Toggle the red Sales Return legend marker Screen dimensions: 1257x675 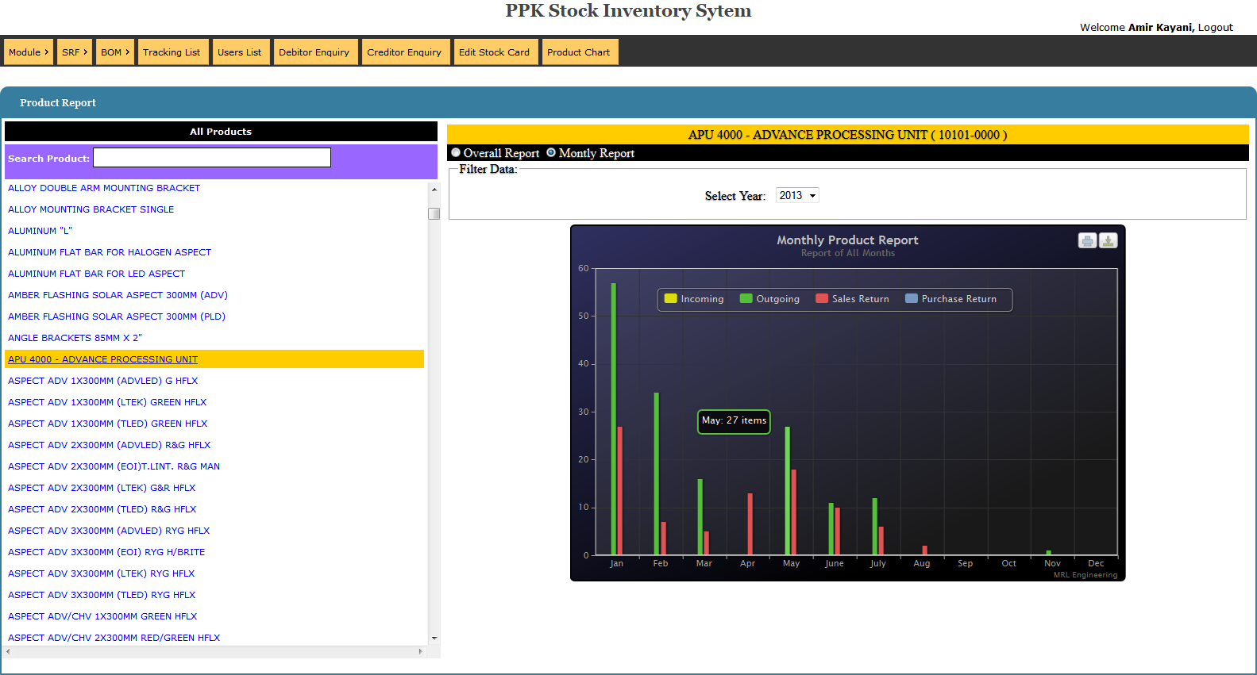(822, 299)
